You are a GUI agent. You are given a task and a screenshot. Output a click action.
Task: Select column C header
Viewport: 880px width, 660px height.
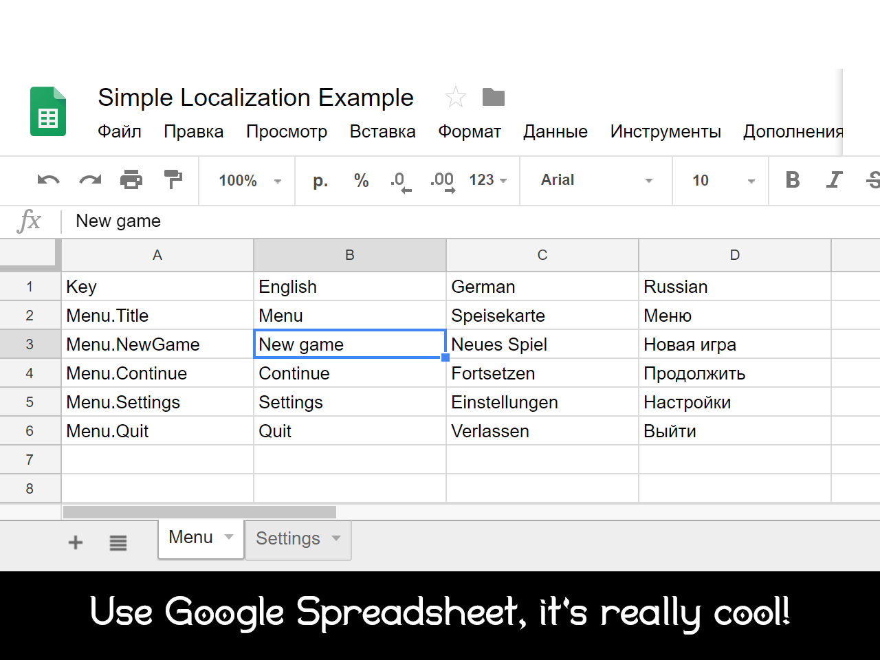tap(542, 255)
